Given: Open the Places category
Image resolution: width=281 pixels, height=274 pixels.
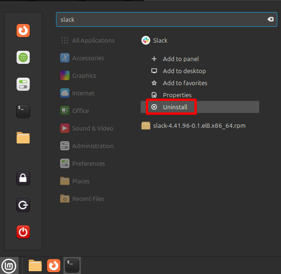Looking at the screenshot, I should [x=75, y=181].
